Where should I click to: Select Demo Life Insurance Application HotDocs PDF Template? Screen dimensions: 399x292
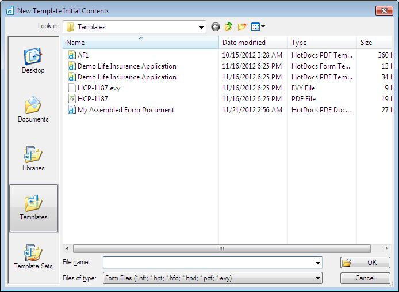[x=127, y=77]
